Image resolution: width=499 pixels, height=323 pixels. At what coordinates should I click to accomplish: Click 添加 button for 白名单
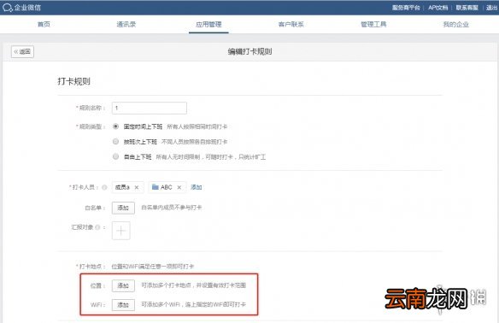coord(123,208)
